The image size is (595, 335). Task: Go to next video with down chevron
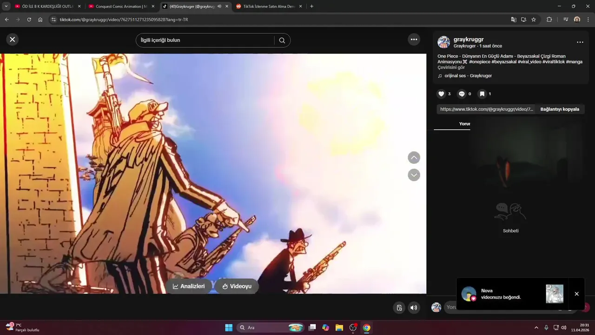coord(414,175)
